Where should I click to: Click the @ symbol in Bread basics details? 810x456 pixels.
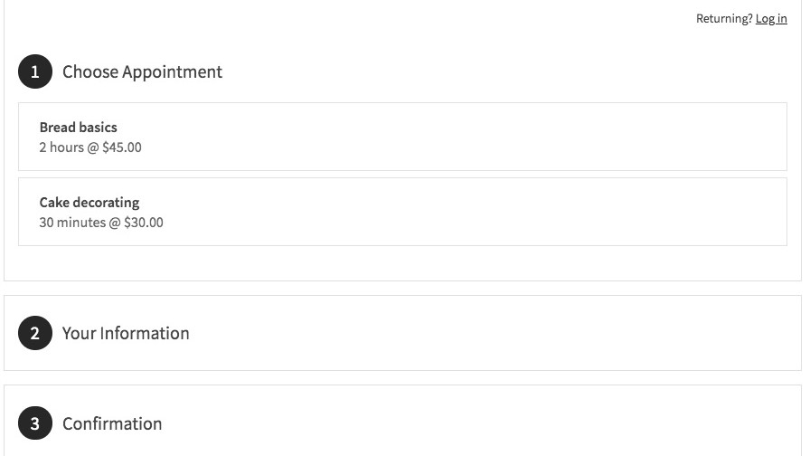tap(93, 147)
